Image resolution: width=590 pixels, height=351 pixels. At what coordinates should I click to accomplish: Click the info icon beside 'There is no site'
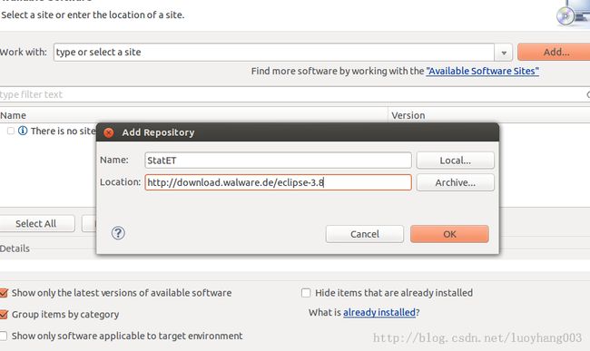tap(23, 131)
